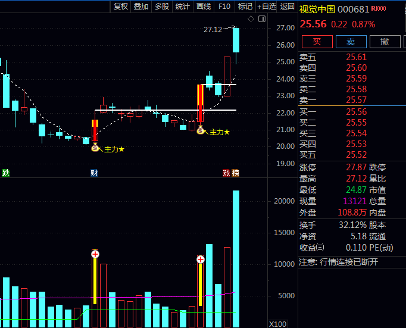The image size is (406, 328).
Task: Click the blue 卖 sell button
Action: 351,42
